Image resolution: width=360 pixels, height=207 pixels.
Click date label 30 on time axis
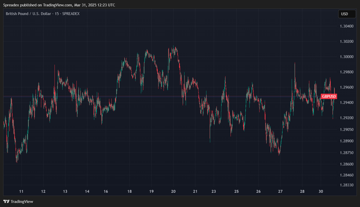[321, 191]
